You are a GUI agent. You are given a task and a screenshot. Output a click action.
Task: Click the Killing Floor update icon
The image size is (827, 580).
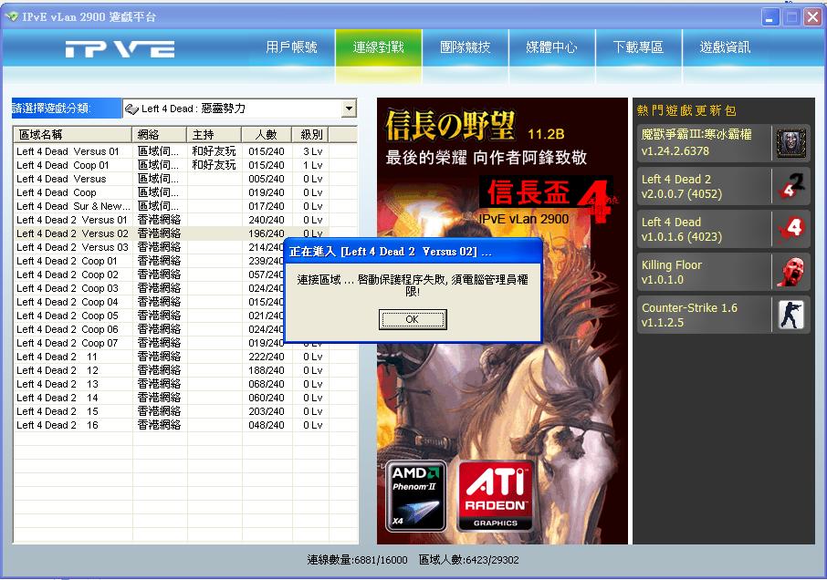791,272
